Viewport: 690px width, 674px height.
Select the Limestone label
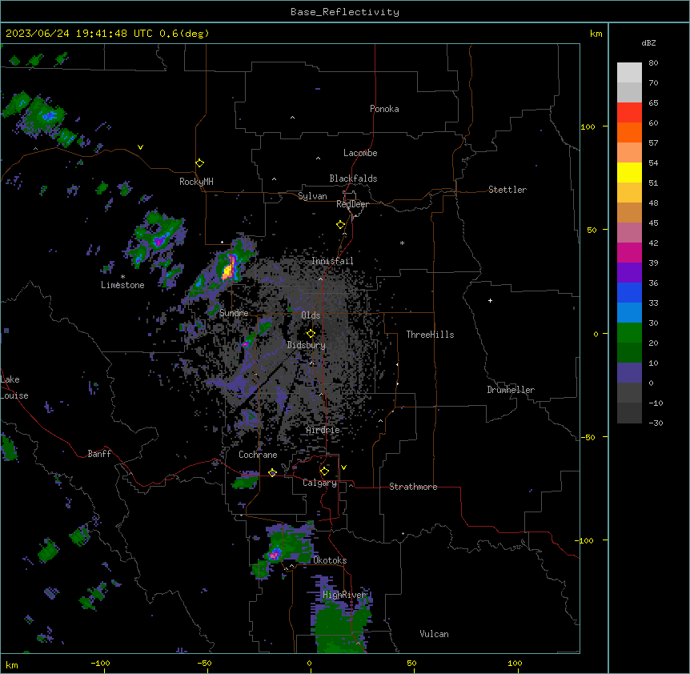point(122,285)
